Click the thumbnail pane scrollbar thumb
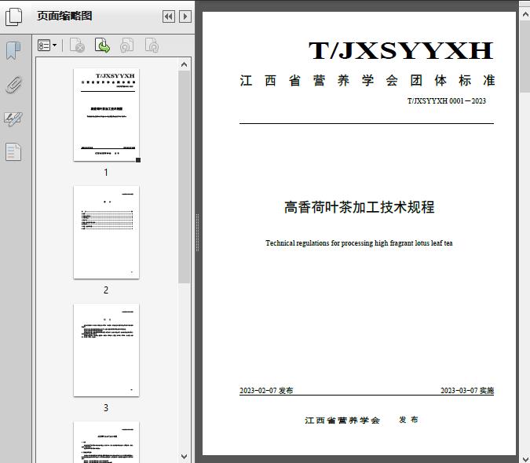The height and width of the screenshot is (463, 530). (x=185, y=177)
